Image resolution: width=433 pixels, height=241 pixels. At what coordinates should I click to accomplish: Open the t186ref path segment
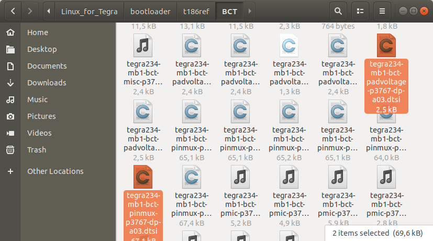pyautogui.click(x=196, y=12)
